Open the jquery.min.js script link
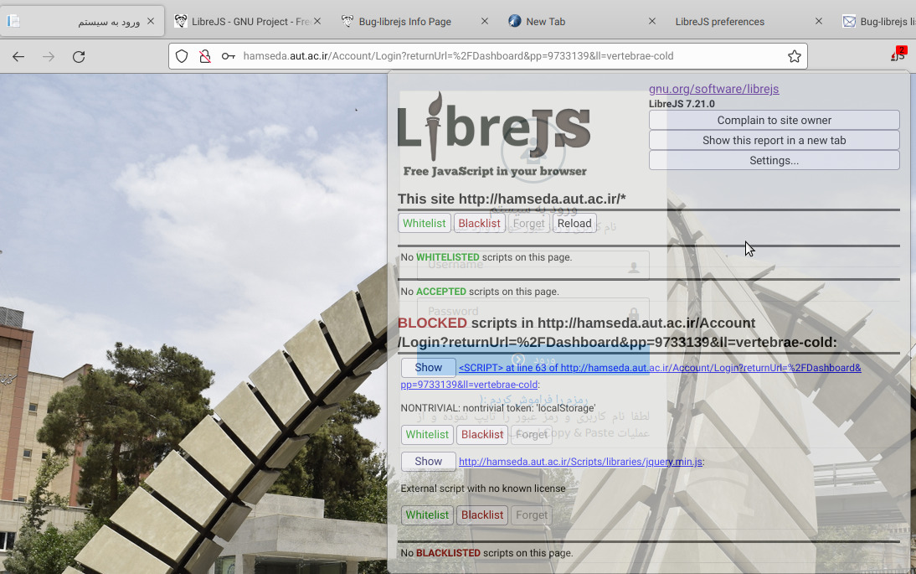 coord(581,461)
